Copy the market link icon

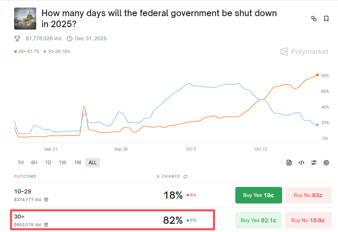[x=314, y=19]
